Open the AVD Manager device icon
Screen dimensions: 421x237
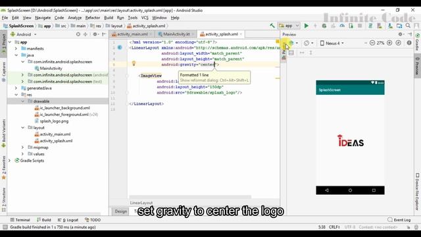click(380, 26)
